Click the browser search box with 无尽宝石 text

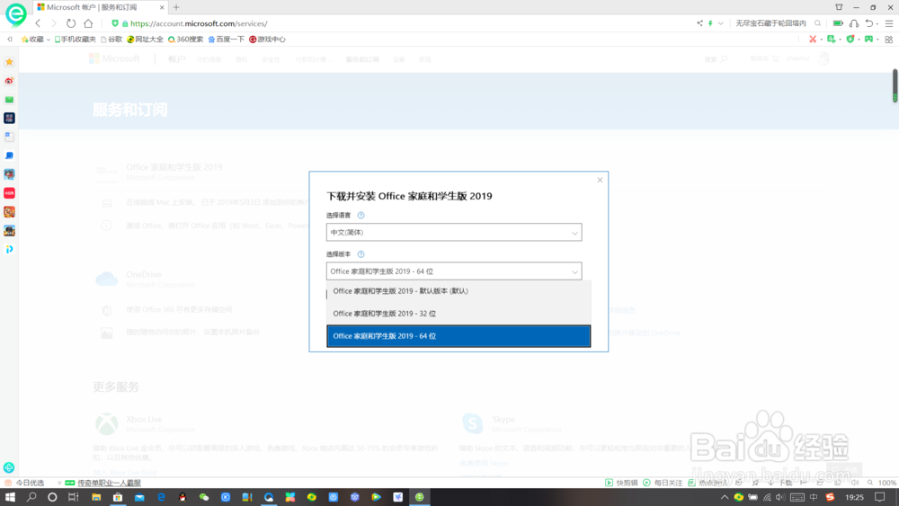tap(771, 23)
